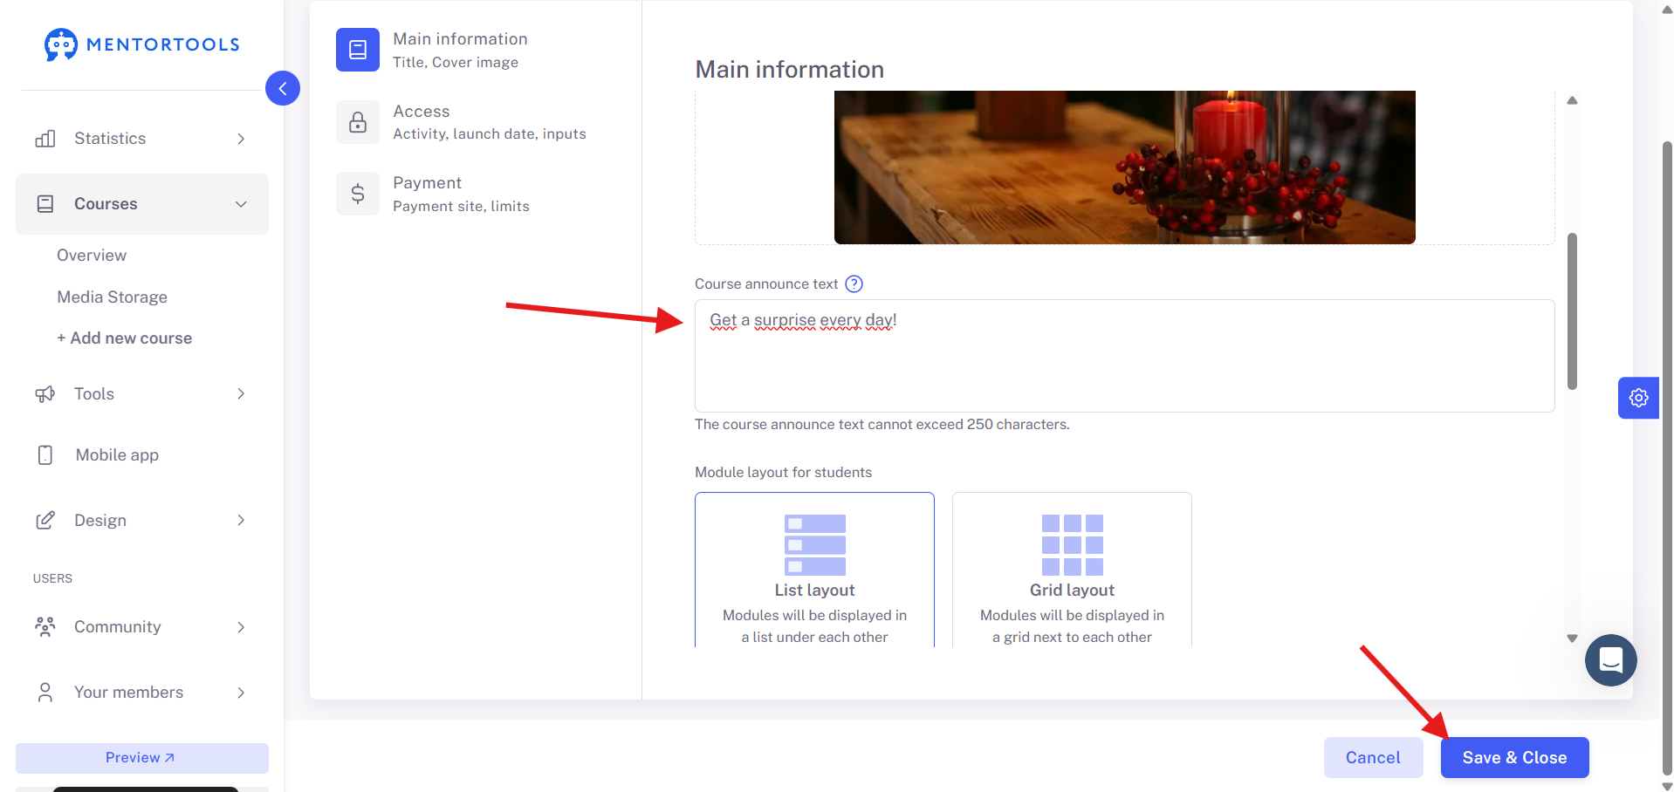
Task: Click the Preview button
Action: 142,758
